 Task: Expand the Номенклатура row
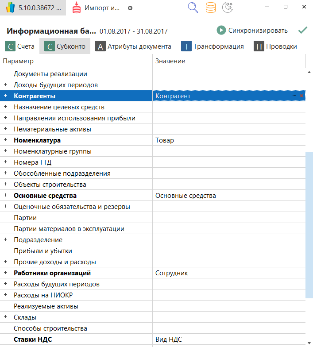[x=6, y=140]
